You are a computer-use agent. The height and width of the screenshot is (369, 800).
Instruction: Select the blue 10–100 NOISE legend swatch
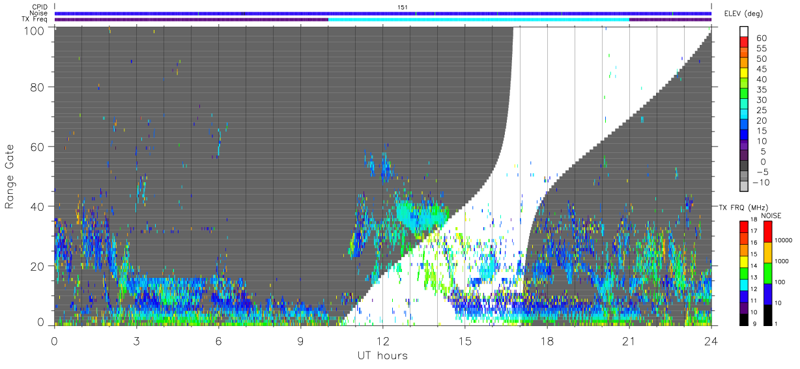coord(767,294)
